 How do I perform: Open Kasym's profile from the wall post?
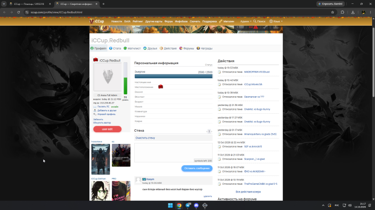(x=150, y=179)
